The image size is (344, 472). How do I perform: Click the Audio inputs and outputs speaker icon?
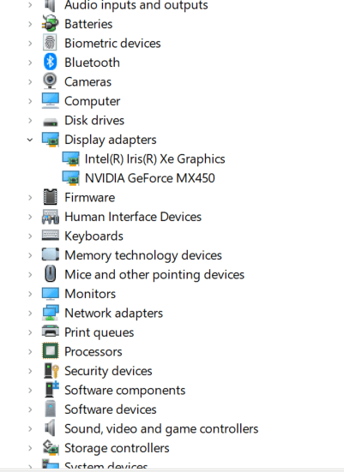click(x=50, y=5)
